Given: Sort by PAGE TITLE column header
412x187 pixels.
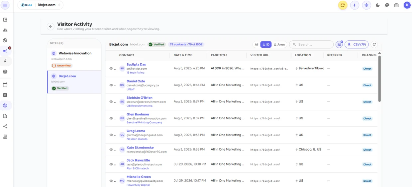Looking at the screenshot, I should (219, 55).
